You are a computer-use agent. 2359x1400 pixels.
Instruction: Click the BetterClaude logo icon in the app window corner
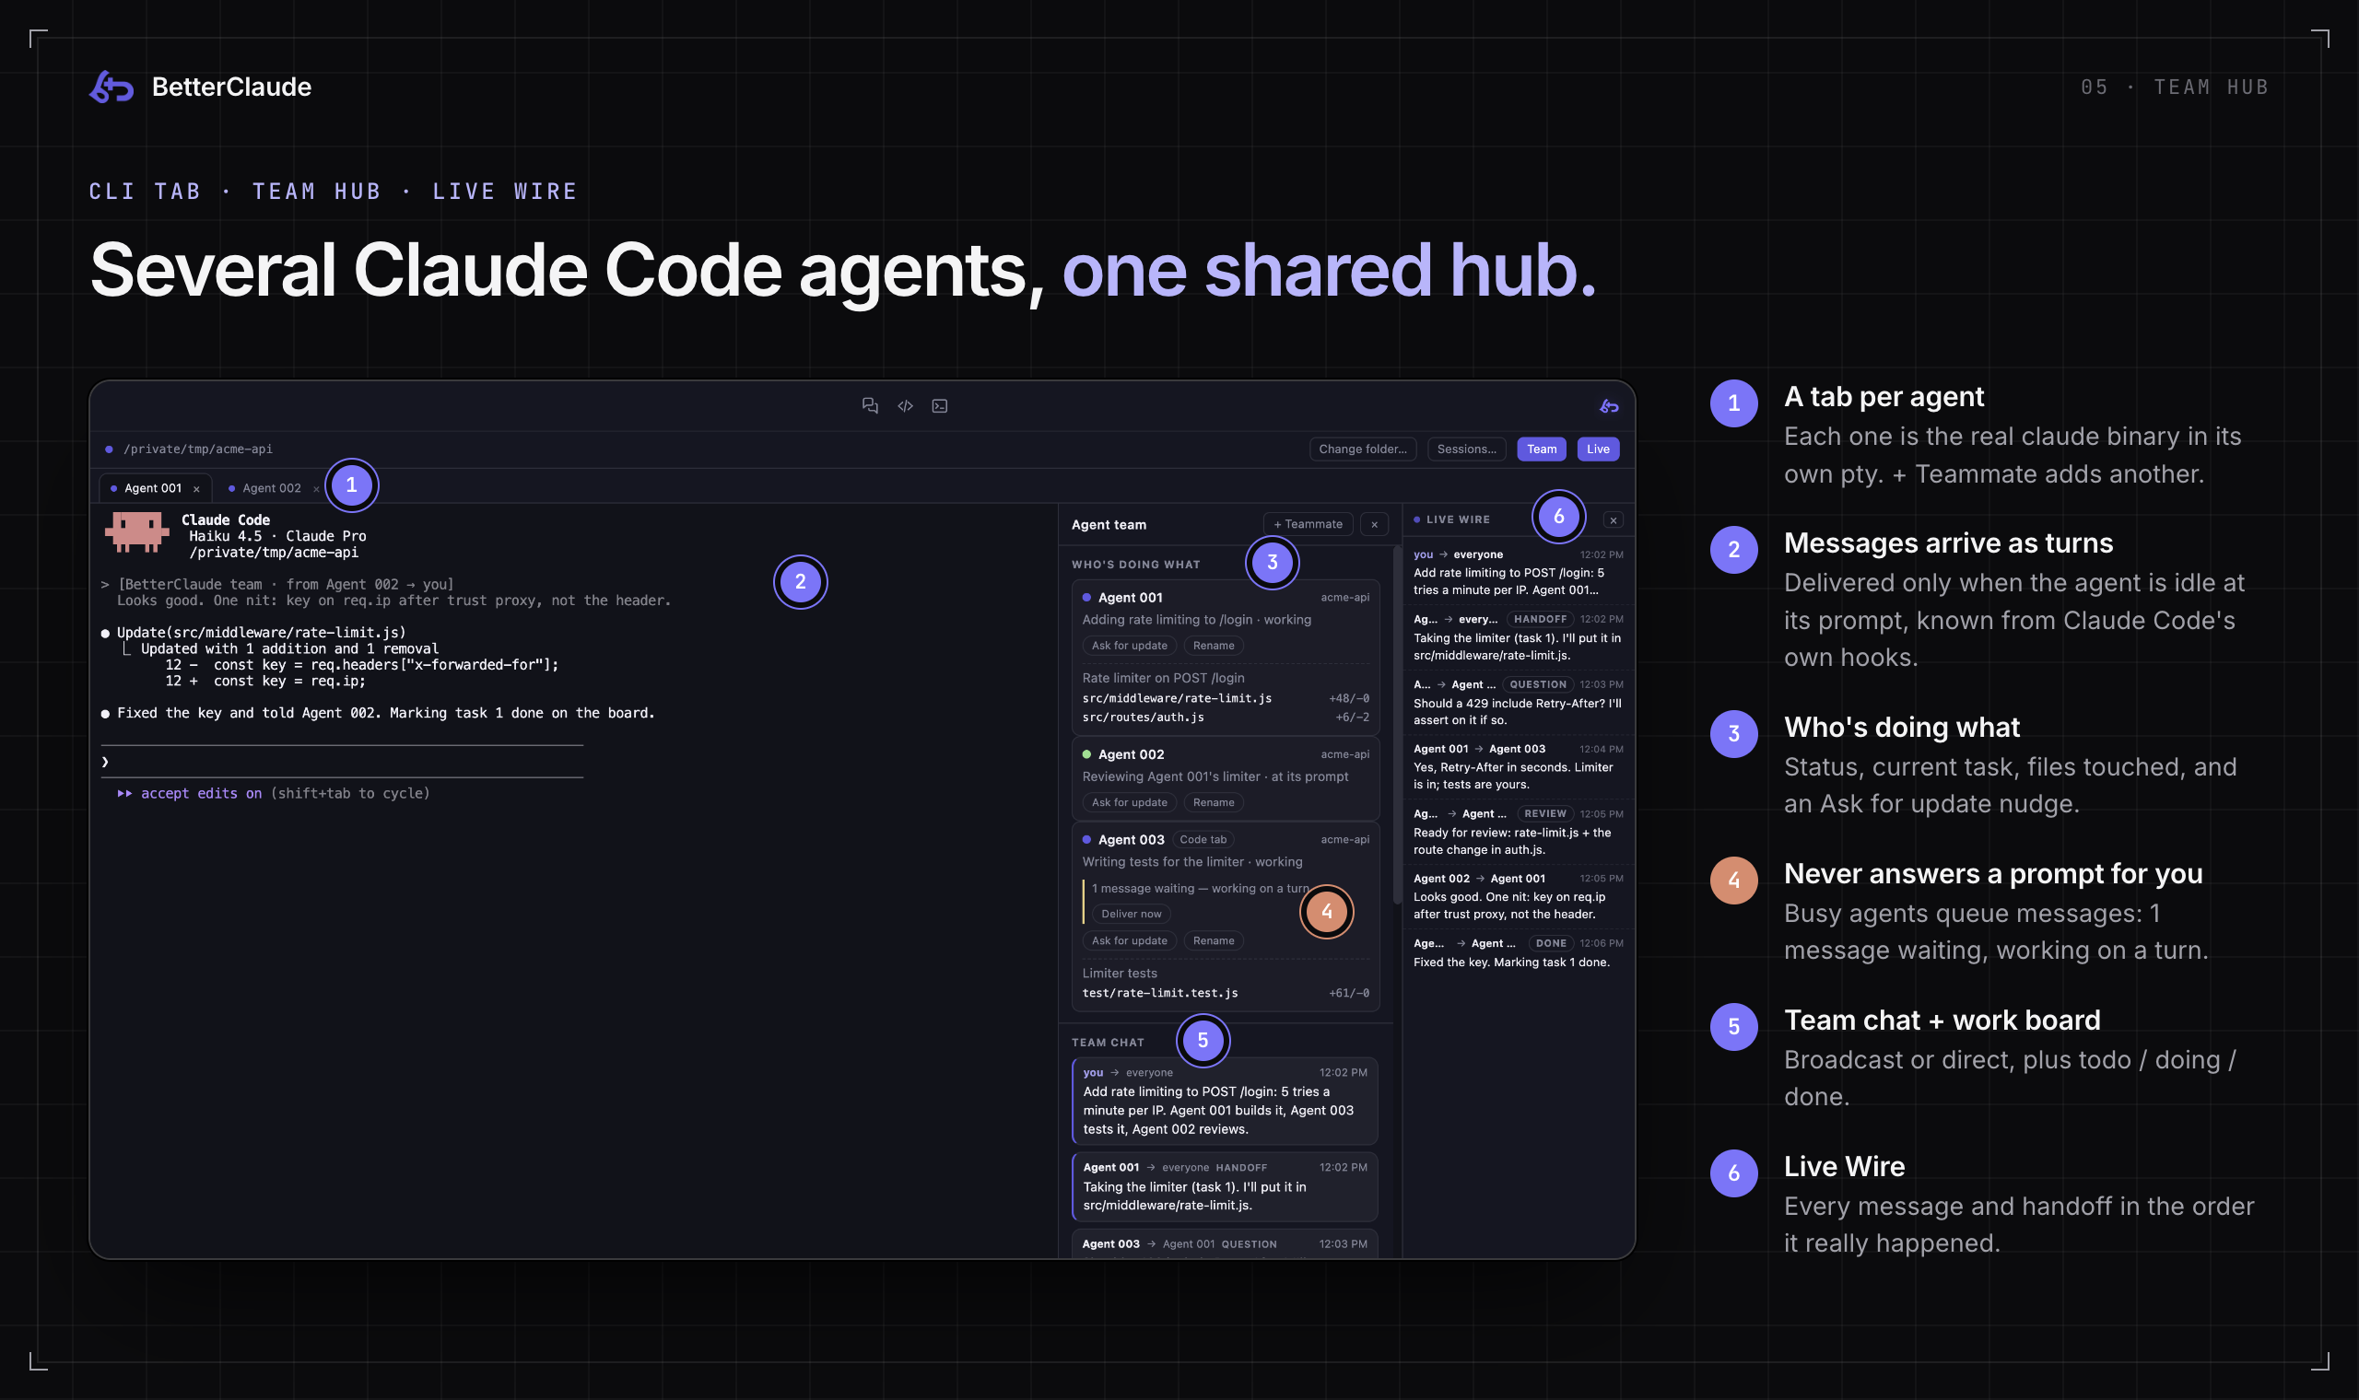click(x=1609, y=405)
